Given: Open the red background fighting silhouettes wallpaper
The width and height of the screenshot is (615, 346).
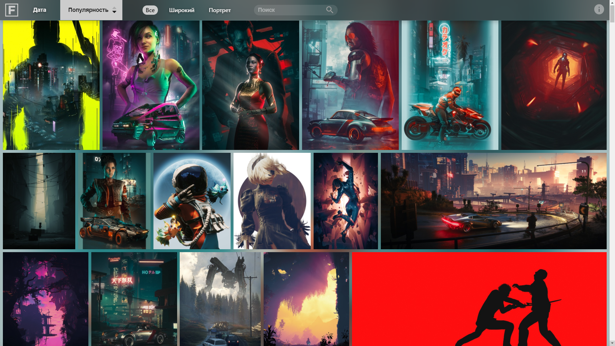Looking at the screenshot, I should pyautogui.click(x=479, y=299).
